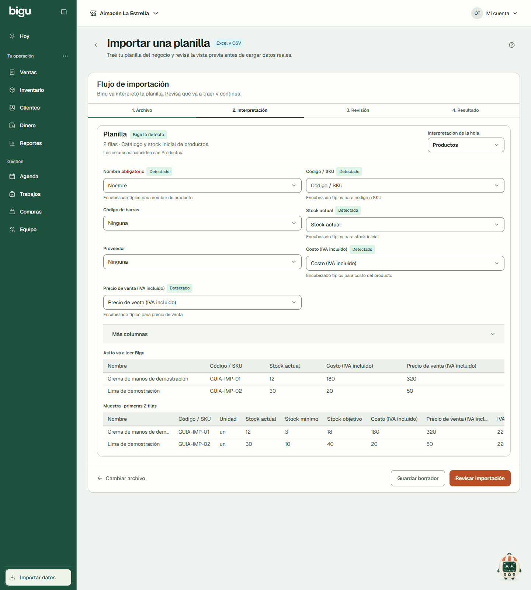Click the Ventas receipt icon

[x=12, y=72]
